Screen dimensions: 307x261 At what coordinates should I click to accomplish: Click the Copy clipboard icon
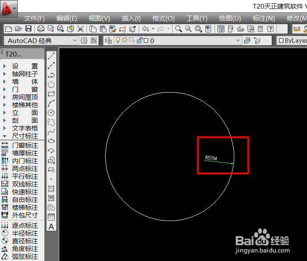(x=93, y=29)
